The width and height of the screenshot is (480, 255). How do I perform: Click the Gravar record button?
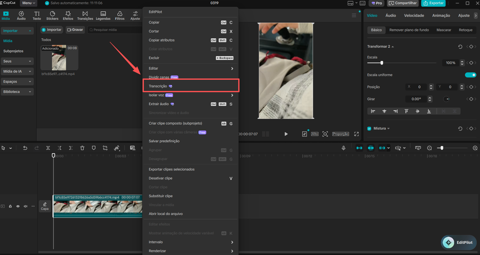click(75, 30)
